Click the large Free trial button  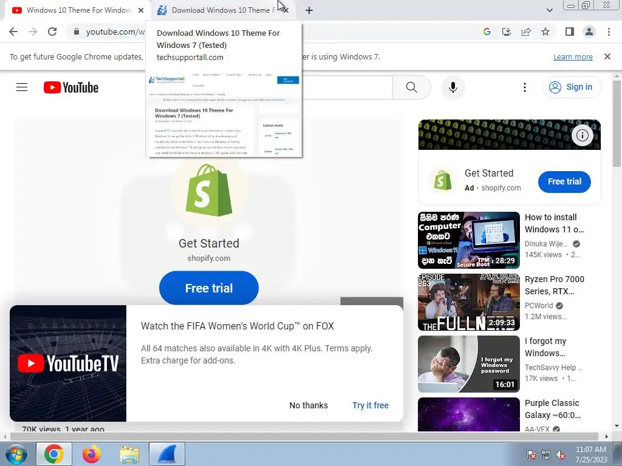click(209, 288)
